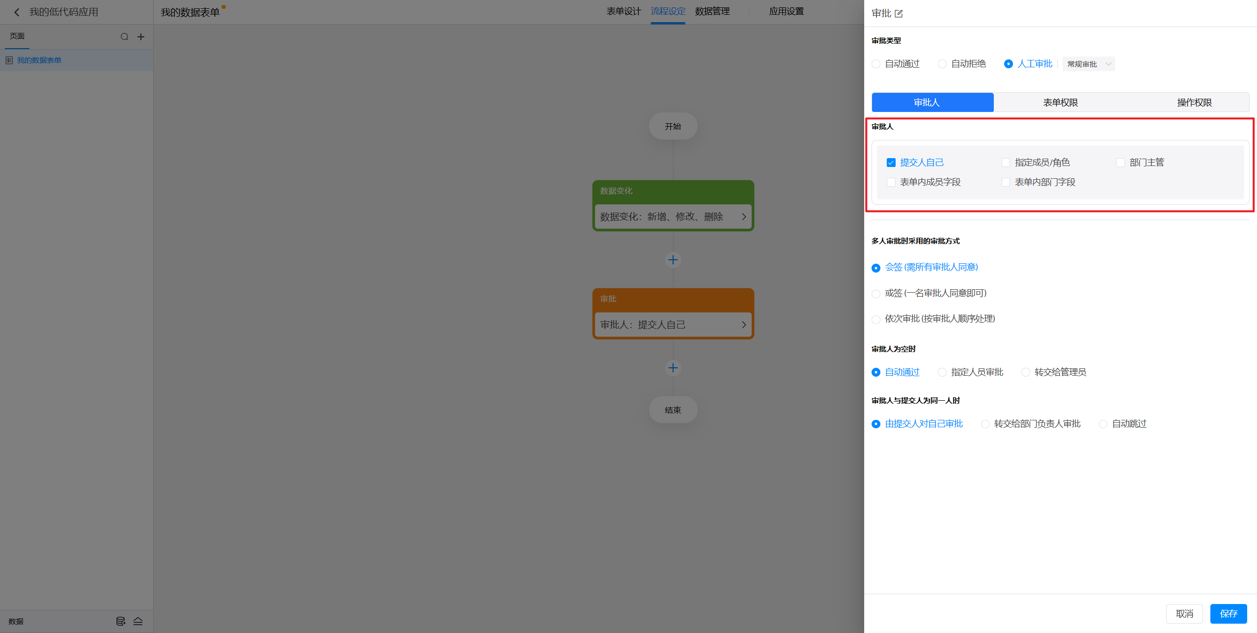The width and height of the screenshot is (1257, 633).
Task: Click the plus node below 数据变化
Action: [673, 260]
